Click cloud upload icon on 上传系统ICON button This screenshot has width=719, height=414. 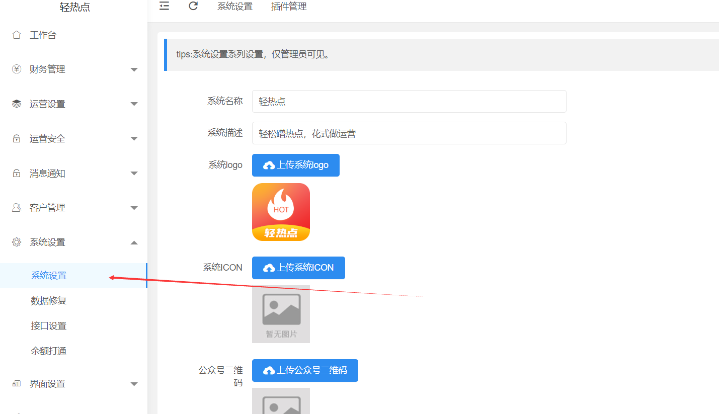coord(269,268)
